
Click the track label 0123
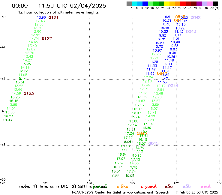29,94
